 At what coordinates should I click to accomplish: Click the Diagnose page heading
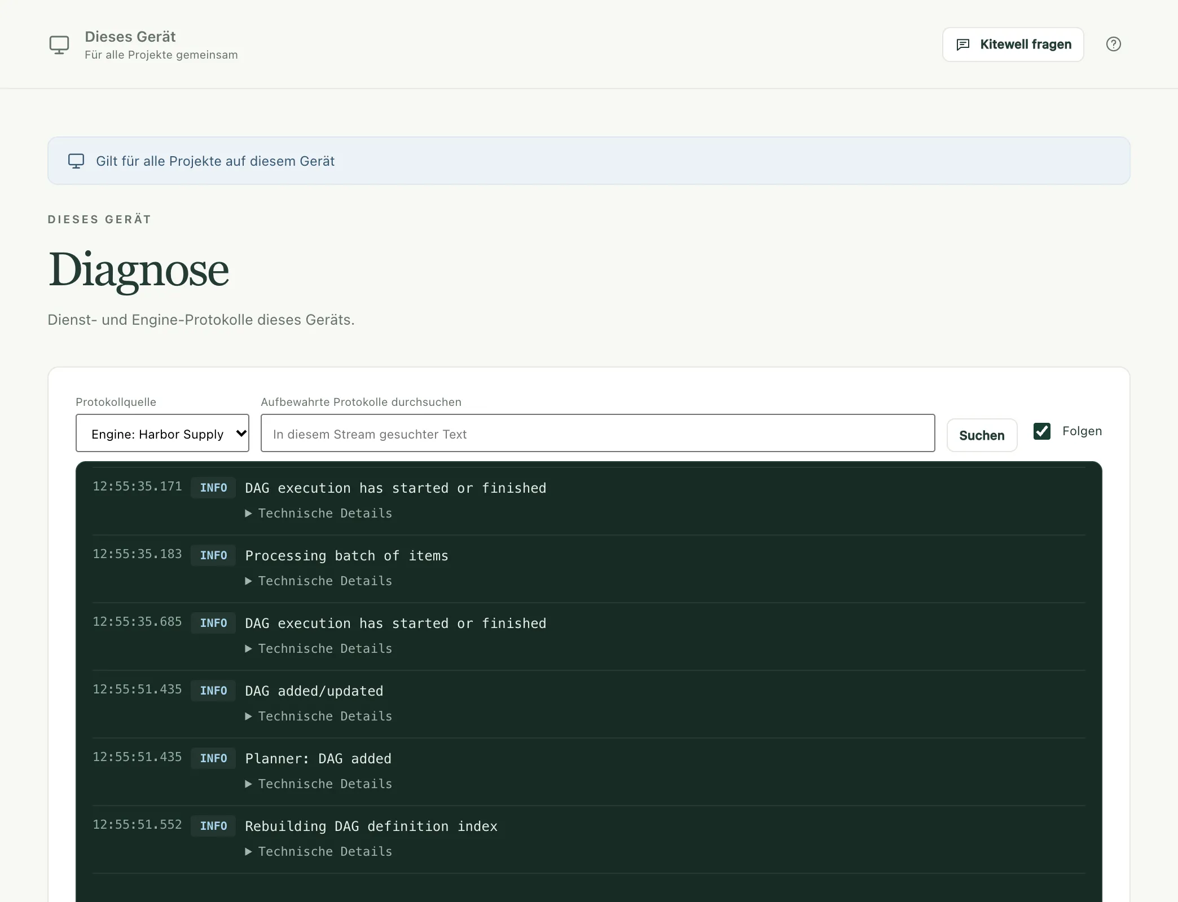(139, 270)
